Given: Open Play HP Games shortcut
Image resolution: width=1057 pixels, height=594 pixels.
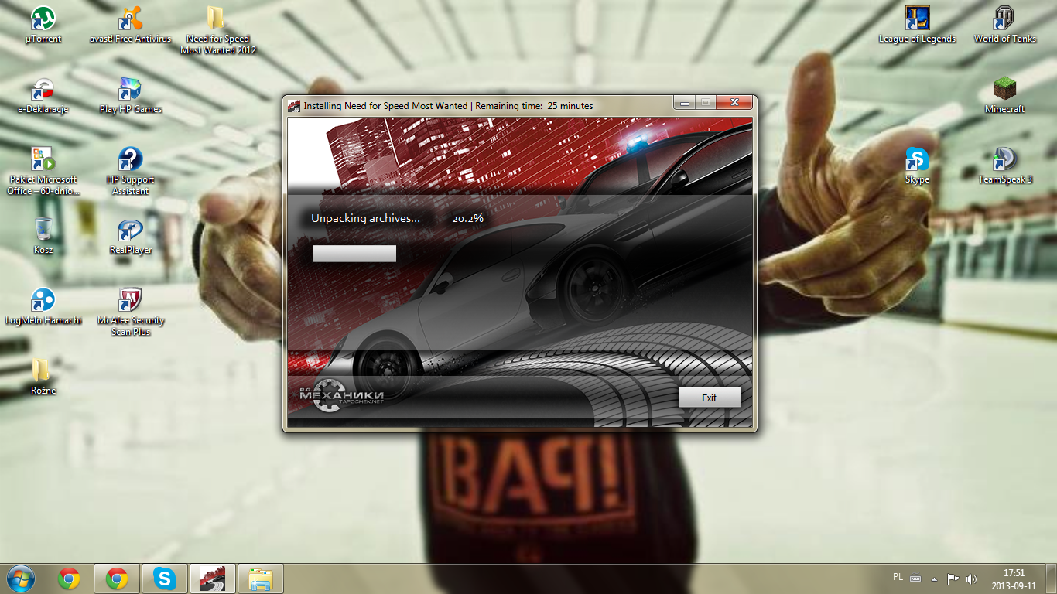Looking at the screenshot, I should click(131, 95).
